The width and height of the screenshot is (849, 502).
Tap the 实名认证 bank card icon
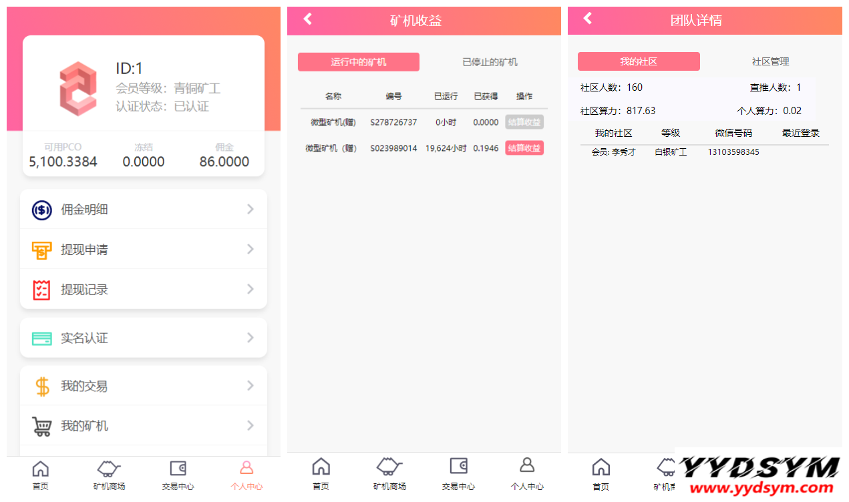coord(41,337)
